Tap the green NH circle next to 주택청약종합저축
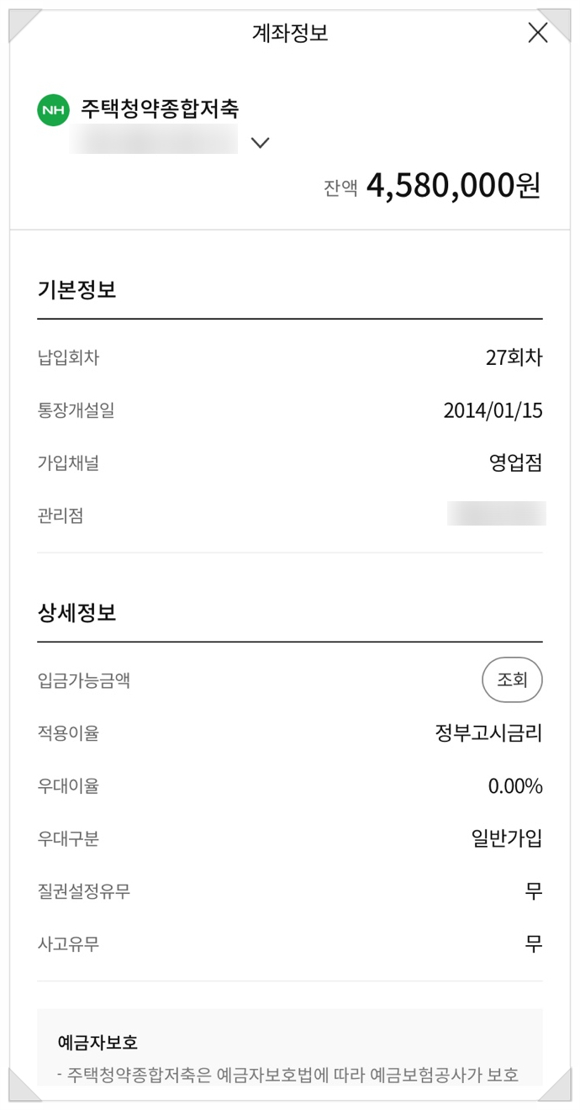Image resolution: width=580 pixels, height=1110 pixels. [52, 109]
